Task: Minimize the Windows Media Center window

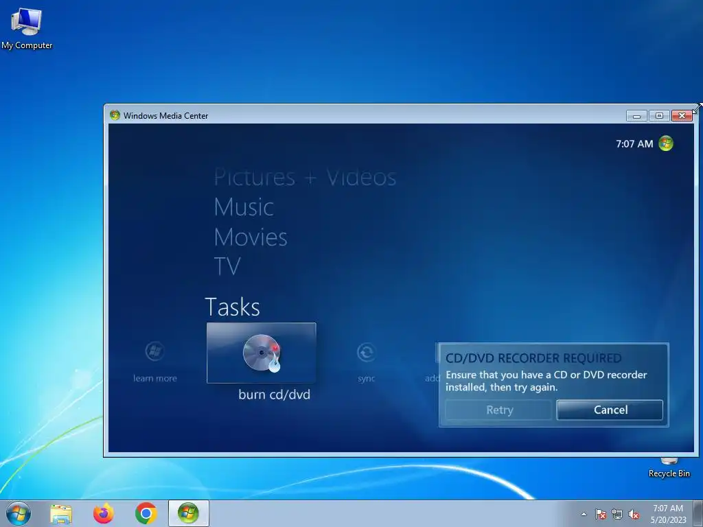Action: coord(636,115)
